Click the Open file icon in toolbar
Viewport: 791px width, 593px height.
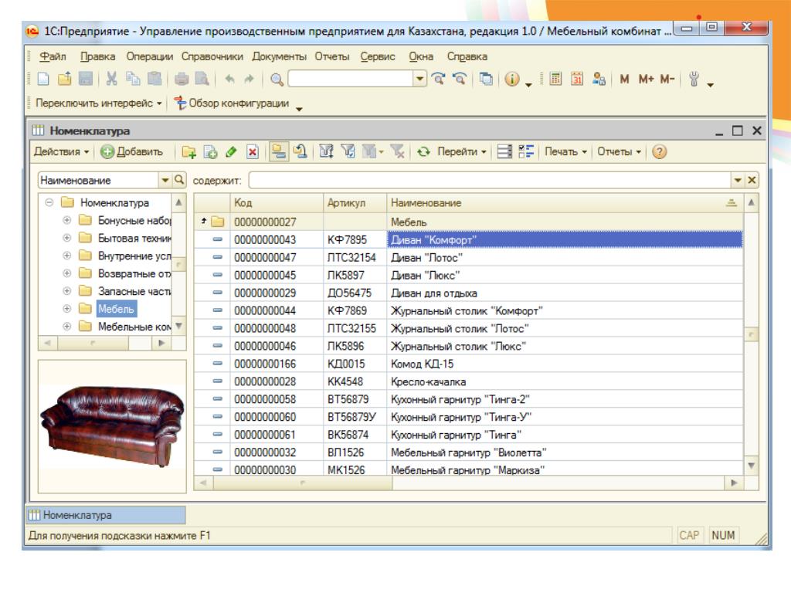coord(65,79)
